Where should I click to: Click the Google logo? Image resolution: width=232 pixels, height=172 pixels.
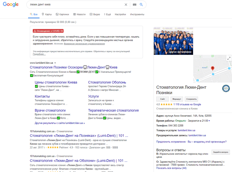(x=11, y=5)
